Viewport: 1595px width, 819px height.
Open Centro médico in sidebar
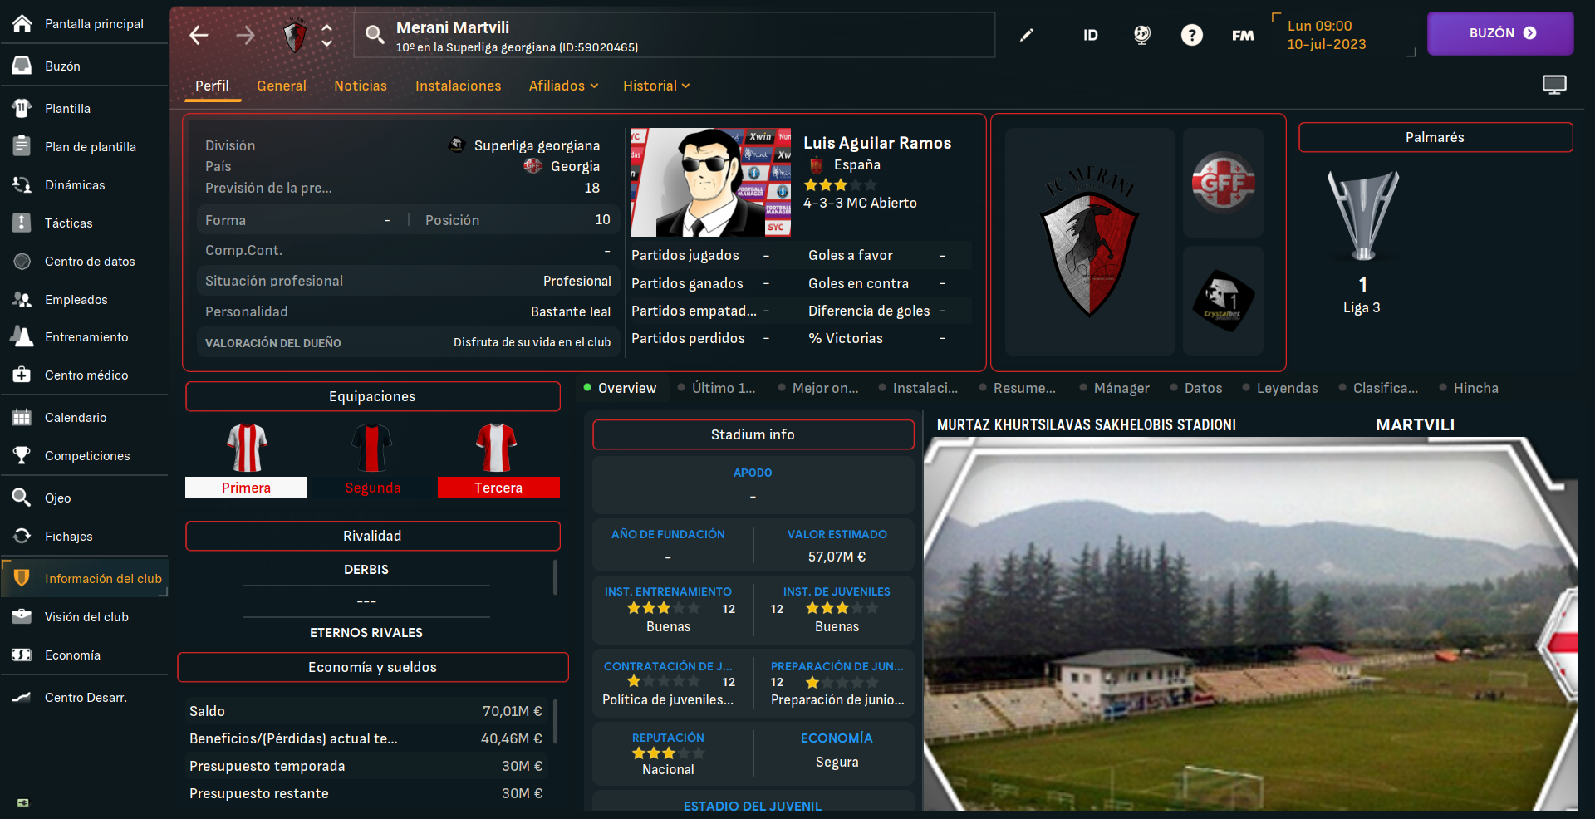pyautogui.click(x=85, y=375)
